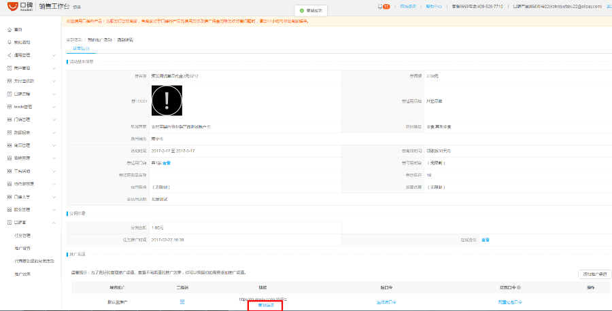612x311 pixels.
Task: Click the coupon value 2.00元
Action: point(432,76)
